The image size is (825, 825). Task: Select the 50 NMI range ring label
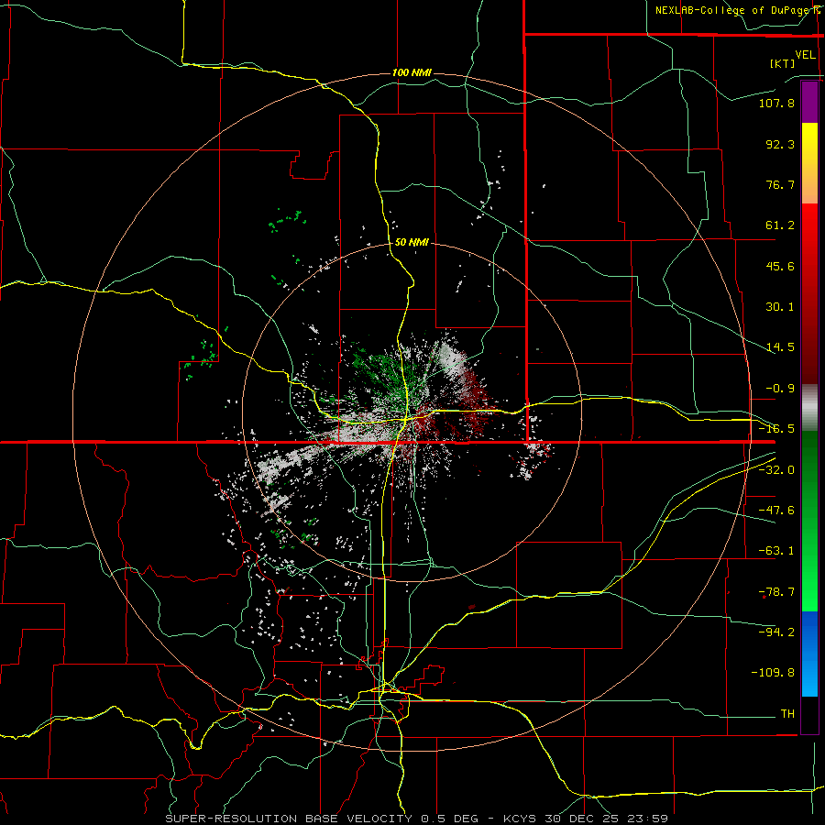(412, 242)
